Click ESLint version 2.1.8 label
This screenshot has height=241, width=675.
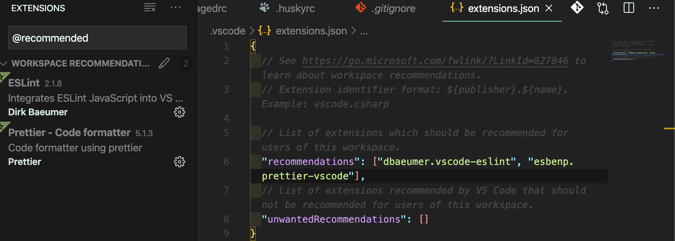[x=53, y=84]
